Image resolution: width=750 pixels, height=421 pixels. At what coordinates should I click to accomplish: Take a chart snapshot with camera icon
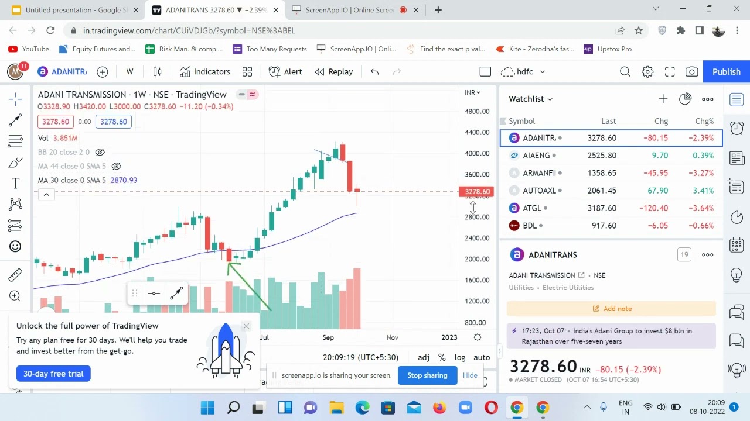click(692, 71)
